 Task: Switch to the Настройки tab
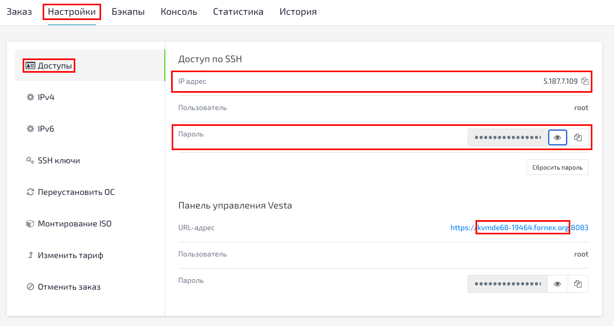pos(72,12)
